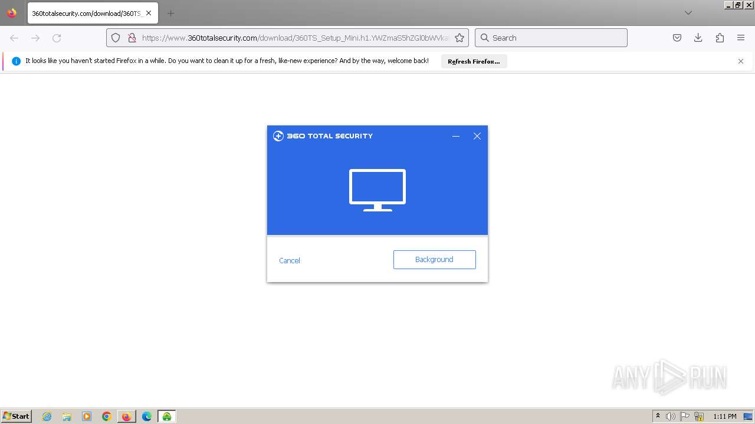Click the taskbar clock showing 1:11 PM
Image resolution: width=755 pixels, height=424 pixels.
click(x=725, y=416)
